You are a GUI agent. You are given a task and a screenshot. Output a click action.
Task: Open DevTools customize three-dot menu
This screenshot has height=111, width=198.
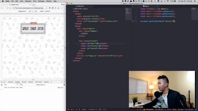62,82
